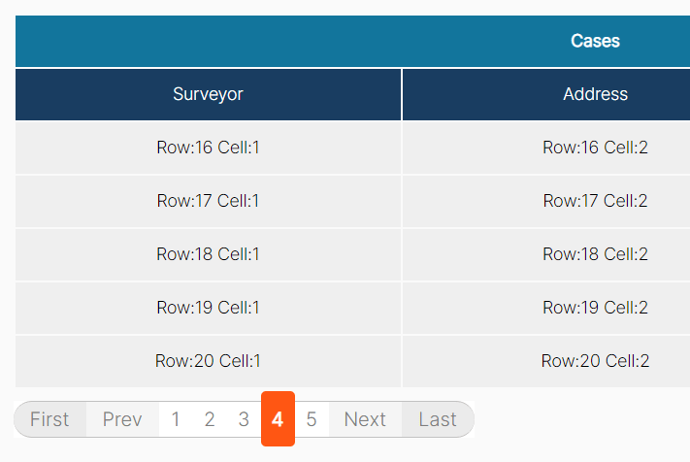
Task: Click cell Row:17 Cell:1
Action: tap(208, 201)
